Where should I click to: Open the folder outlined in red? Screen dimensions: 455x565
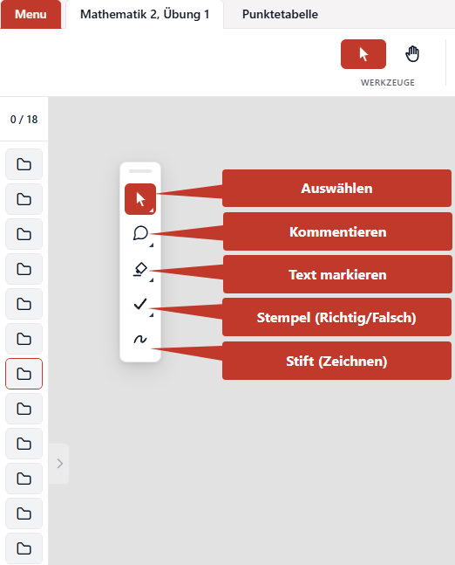(24, 374)
